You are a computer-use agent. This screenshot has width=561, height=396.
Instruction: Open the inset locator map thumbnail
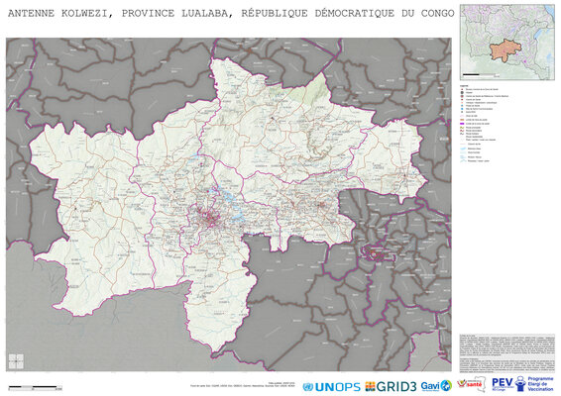[506, 43]
